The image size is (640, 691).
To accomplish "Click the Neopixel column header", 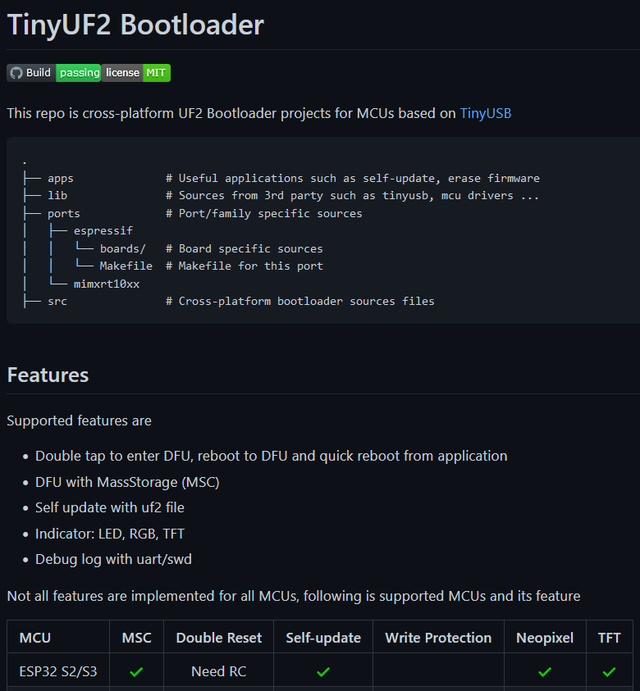I will (545, 638).
